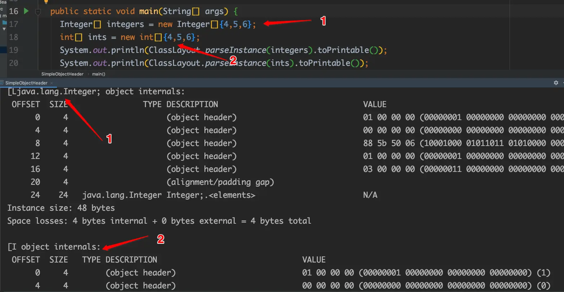This screenshot has height=292, width=564.
Task: Click line number 17 in gutter
Action: (x=13, y=24)
